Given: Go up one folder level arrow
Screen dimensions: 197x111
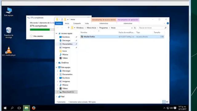Looking at the screenshot, I should tap(68, 28).
